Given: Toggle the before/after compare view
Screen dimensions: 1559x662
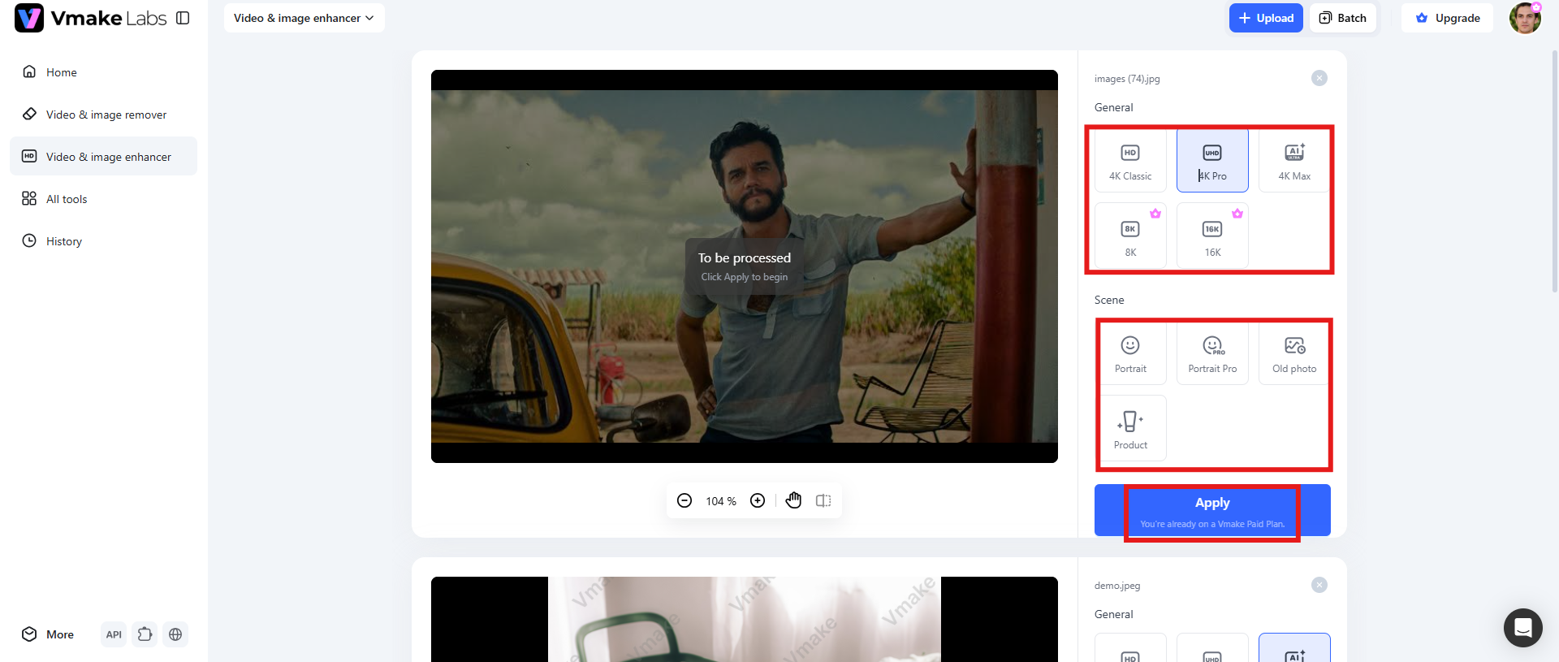Looking at the screenshot, I should point(823,500).
